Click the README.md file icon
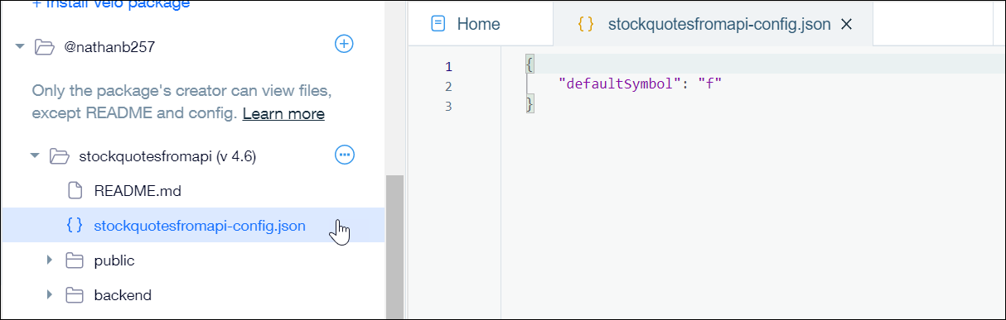Screen dimensions: 1006x320 (x=75, y=190)
